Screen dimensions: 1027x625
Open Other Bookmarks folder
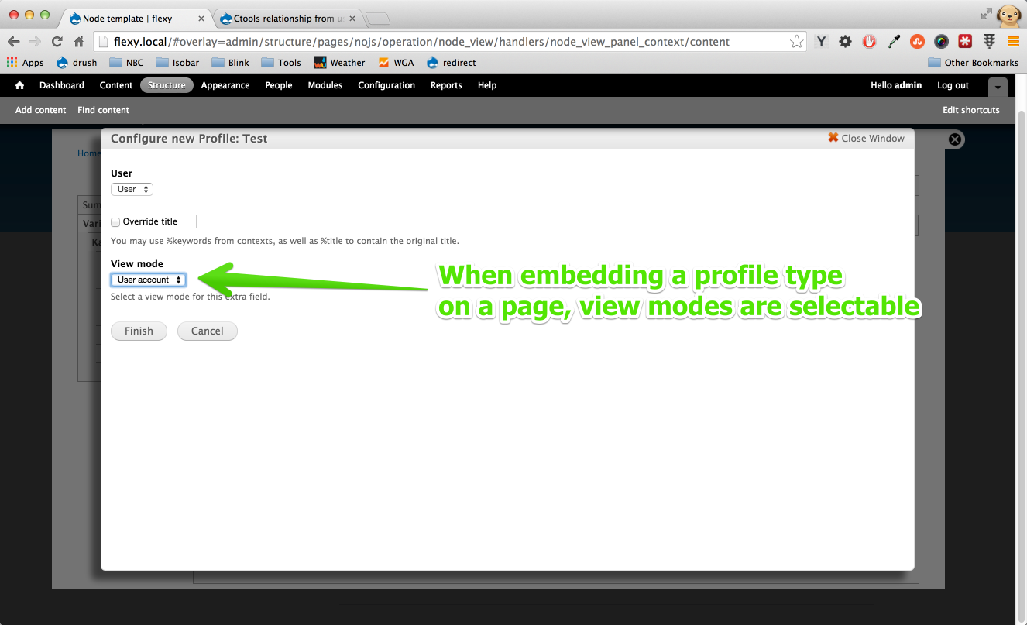[973, 63]
